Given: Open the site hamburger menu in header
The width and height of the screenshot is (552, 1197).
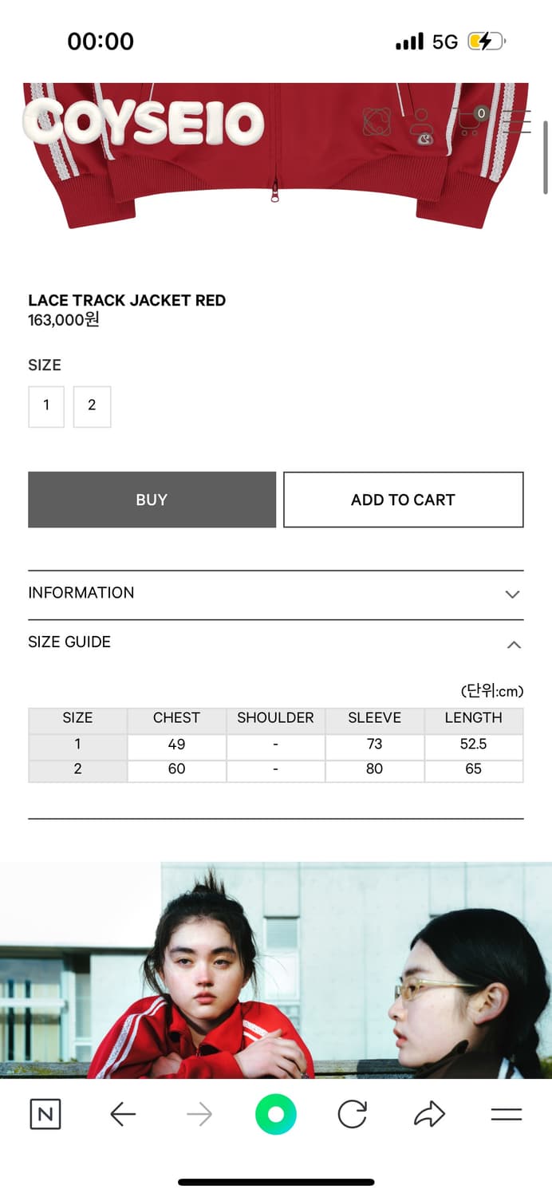Looking at the screenshot, I should pos(516,121).
